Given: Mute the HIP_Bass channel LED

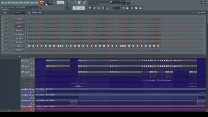Looking at the screenshot, I should (x=2, y=50).
